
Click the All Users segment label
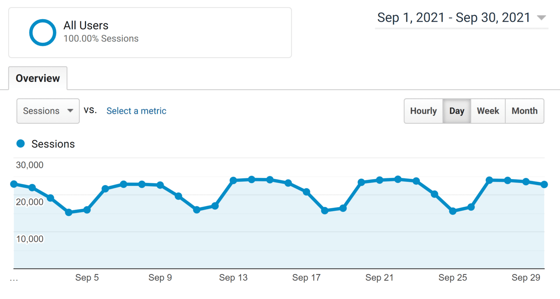[x=86, y=25]
